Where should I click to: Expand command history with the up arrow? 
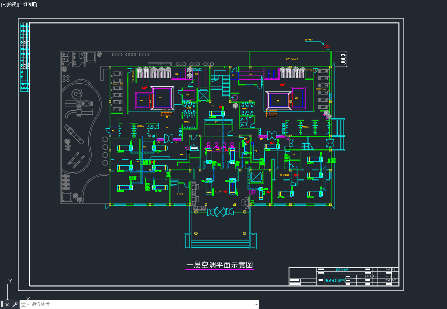257,304
